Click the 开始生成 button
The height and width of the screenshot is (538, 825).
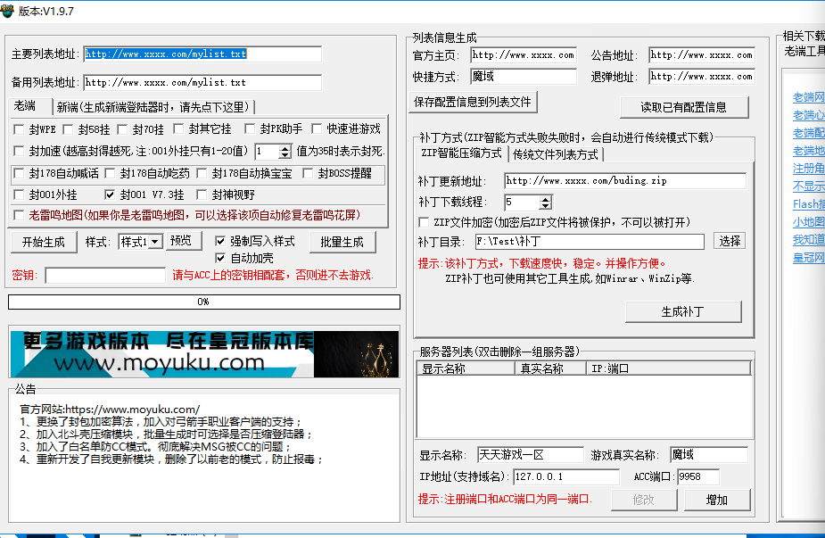[x=44, y=242]
